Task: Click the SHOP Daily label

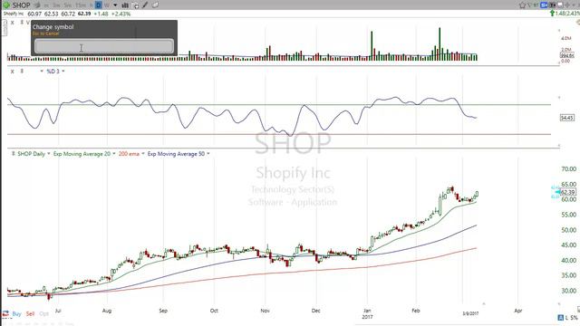Action: point(32,154)
